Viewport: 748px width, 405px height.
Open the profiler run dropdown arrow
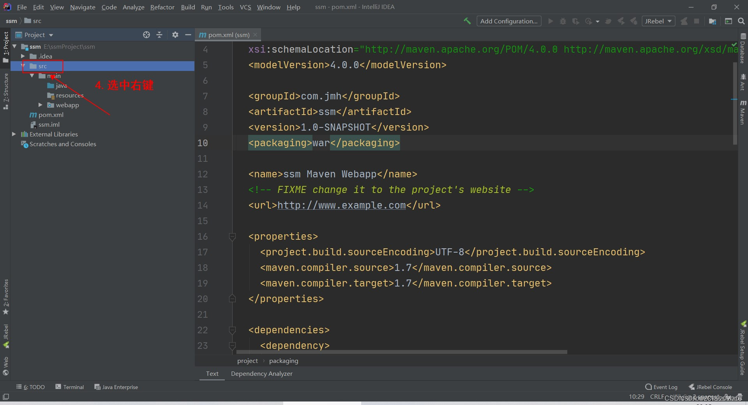[x=598, y=21]
